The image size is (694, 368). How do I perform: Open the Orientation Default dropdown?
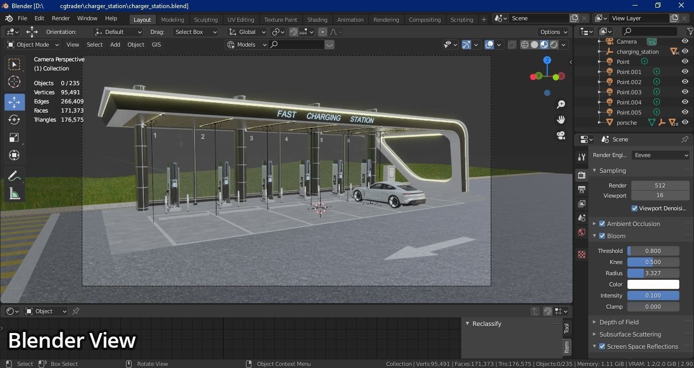point(118,32)
